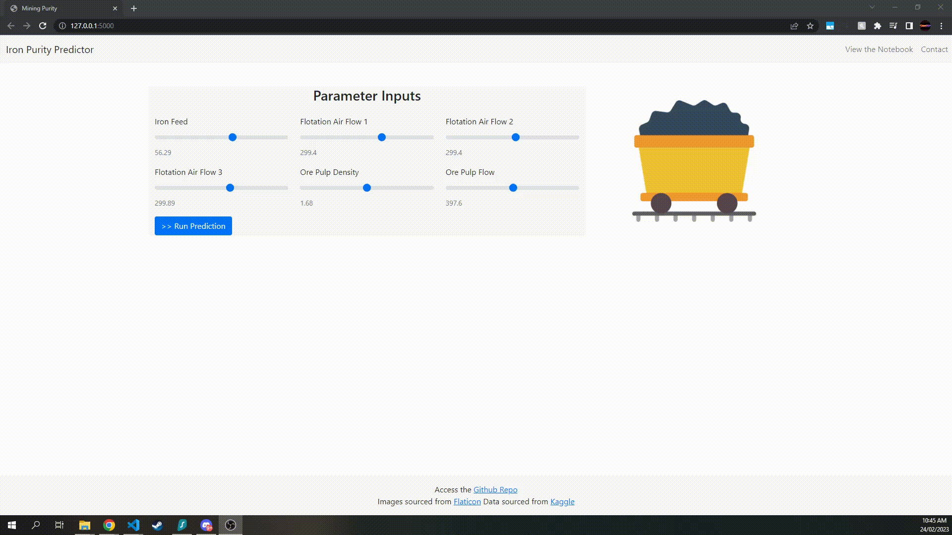Bookmark this page with the star icon

coord(810,26)
